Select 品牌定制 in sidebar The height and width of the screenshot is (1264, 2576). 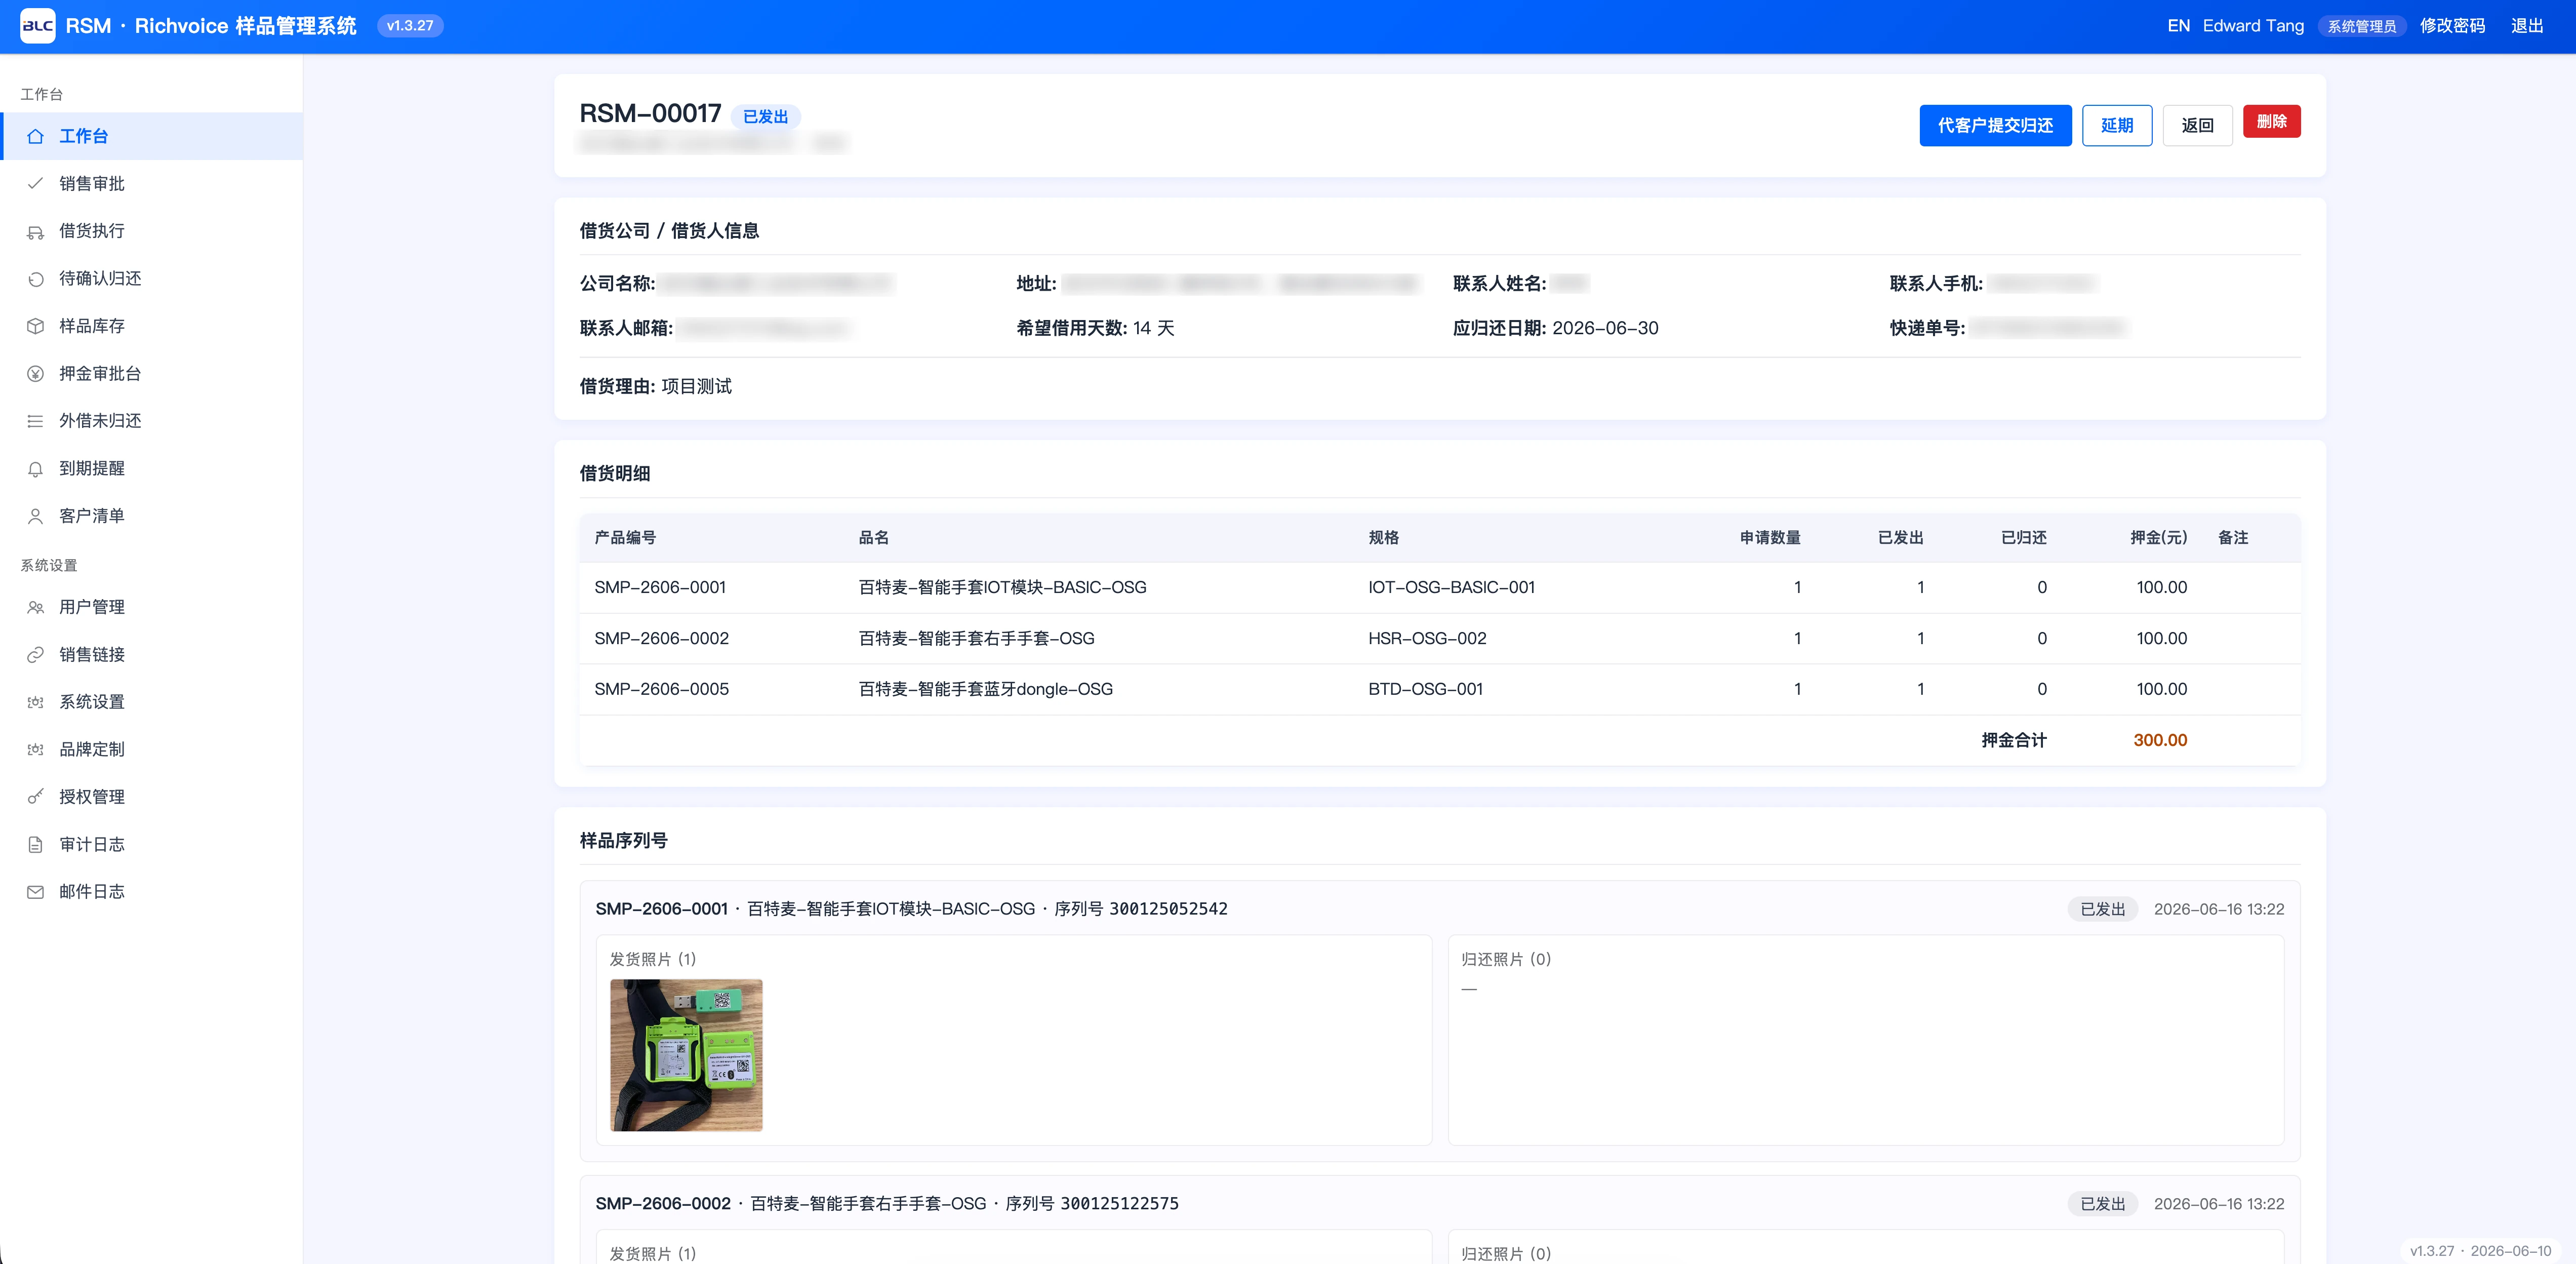click(152, 750)
